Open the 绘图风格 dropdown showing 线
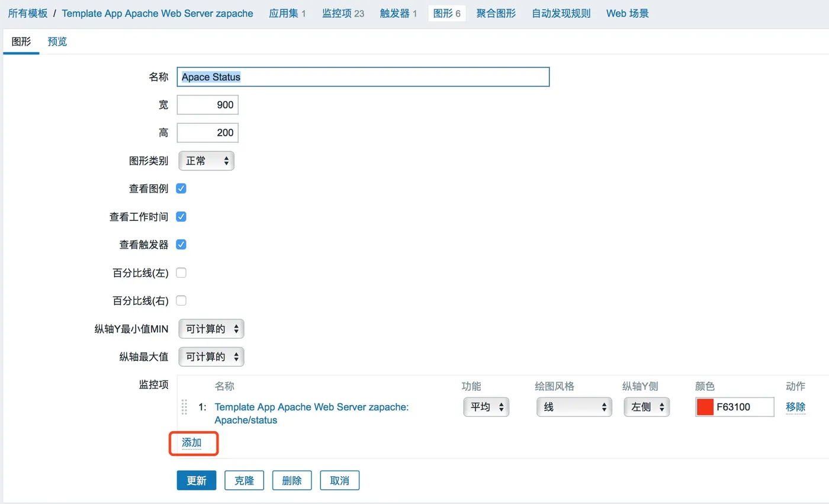Image resolution: width=829 pixels, height=504 pixels. (x=574, y=407)
